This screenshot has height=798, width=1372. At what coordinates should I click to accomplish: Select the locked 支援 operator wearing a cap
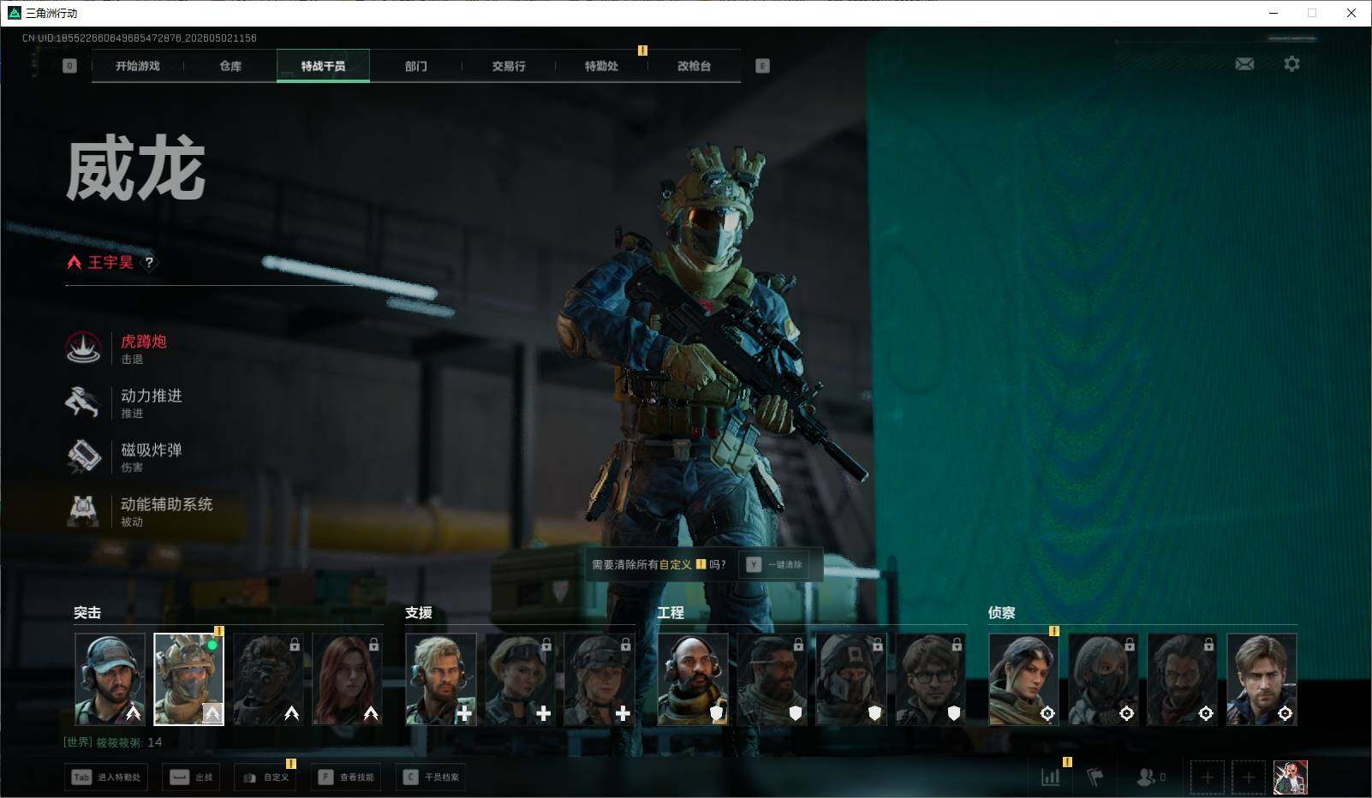pyautogui.click(x=599, y=679)
